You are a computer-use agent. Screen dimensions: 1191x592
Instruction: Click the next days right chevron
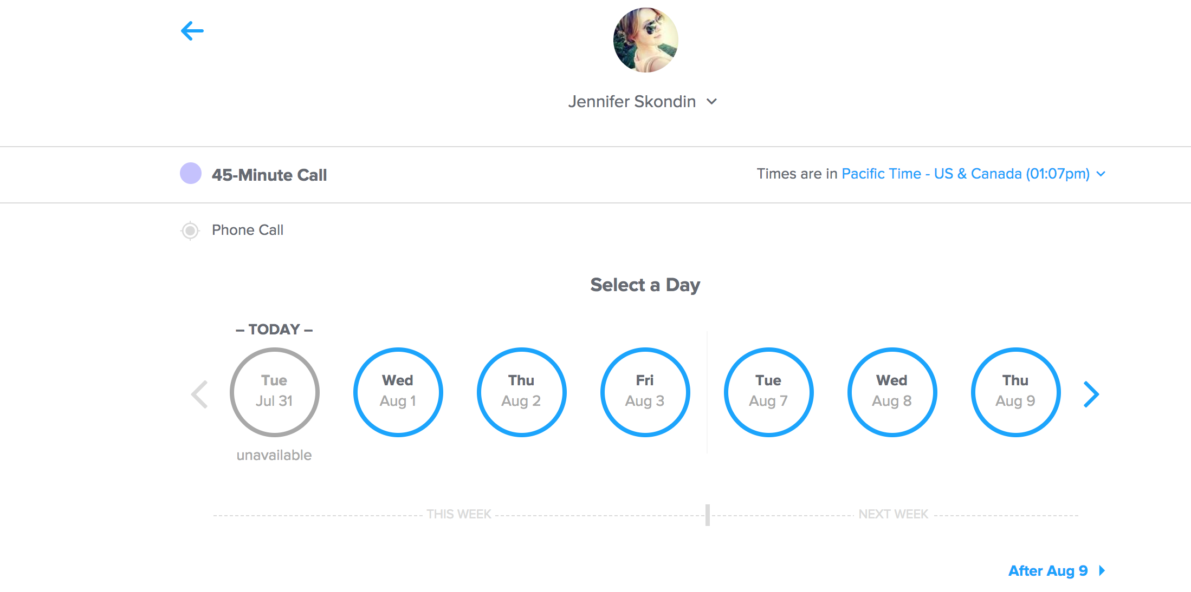coord(1091,394)
